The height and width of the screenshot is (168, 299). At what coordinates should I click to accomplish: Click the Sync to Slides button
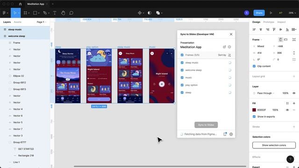point(206,125)
